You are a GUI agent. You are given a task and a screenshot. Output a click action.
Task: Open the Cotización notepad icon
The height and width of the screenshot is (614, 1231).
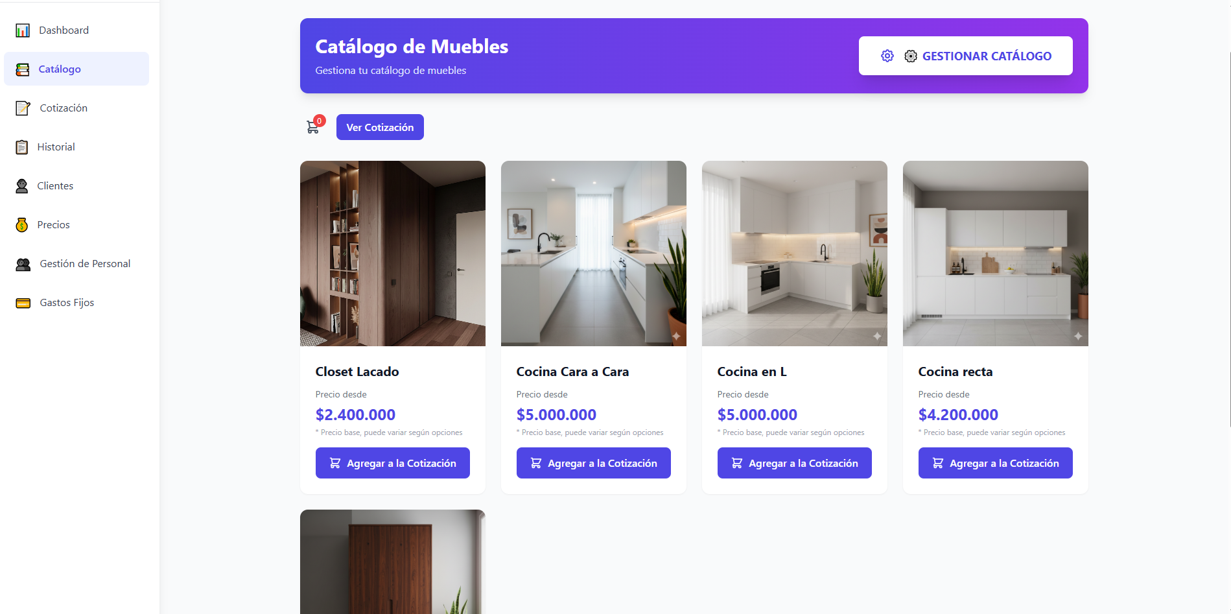point(23,108)
